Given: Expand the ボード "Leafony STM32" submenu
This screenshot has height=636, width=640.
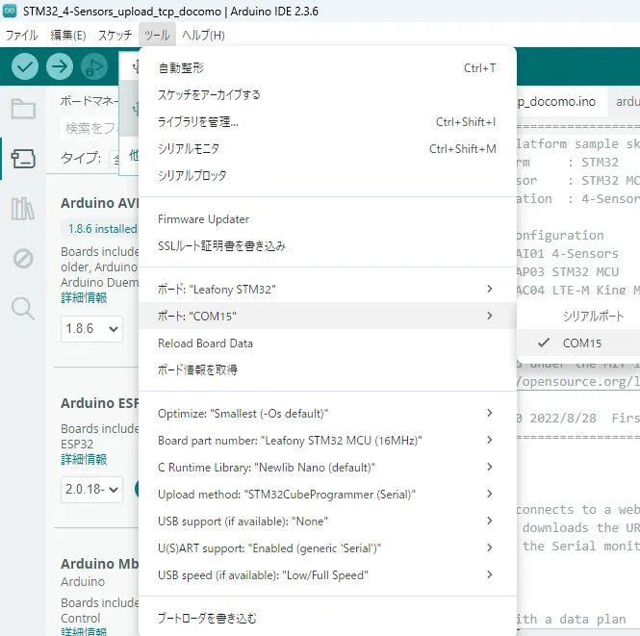Looking at the screenshot, I should (x=327, y=289).
